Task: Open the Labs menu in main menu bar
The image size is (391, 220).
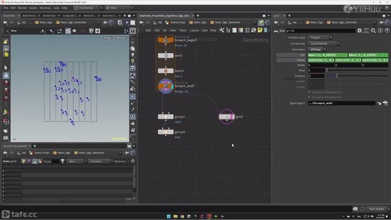Action: (x=56, y=8)
